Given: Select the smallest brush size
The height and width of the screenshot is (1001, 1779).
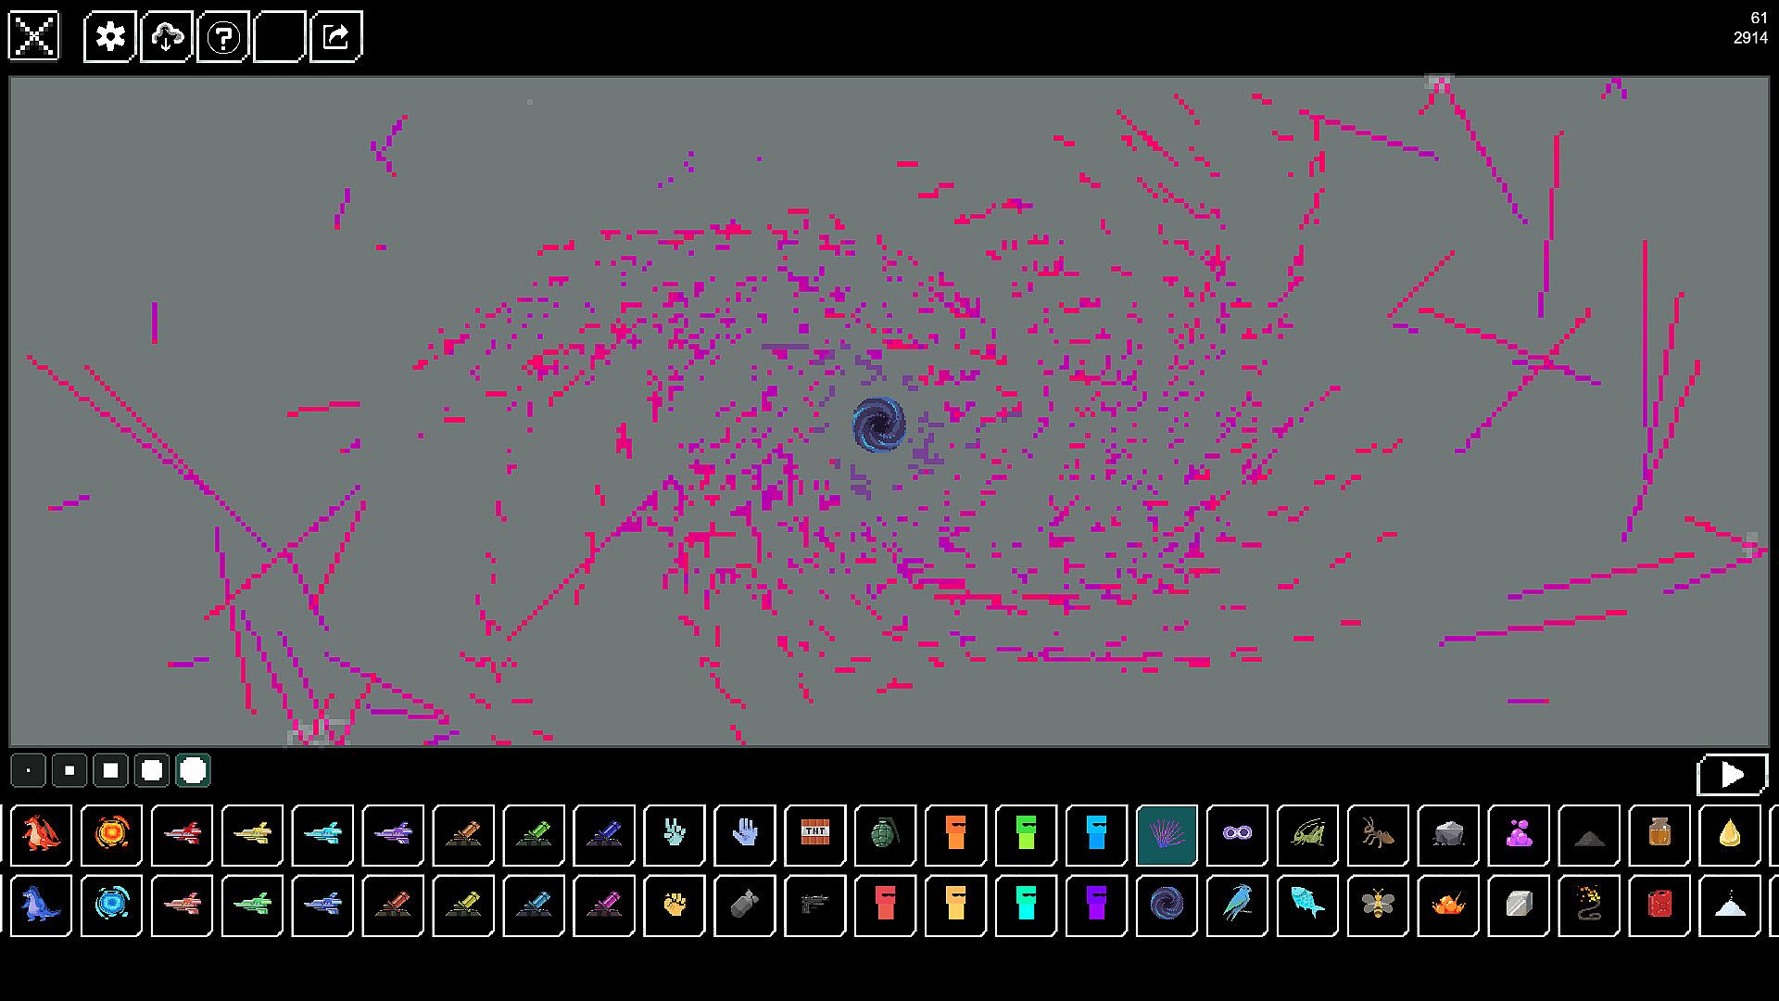Looking at the screenshot, I should click(x=29, y=770).
